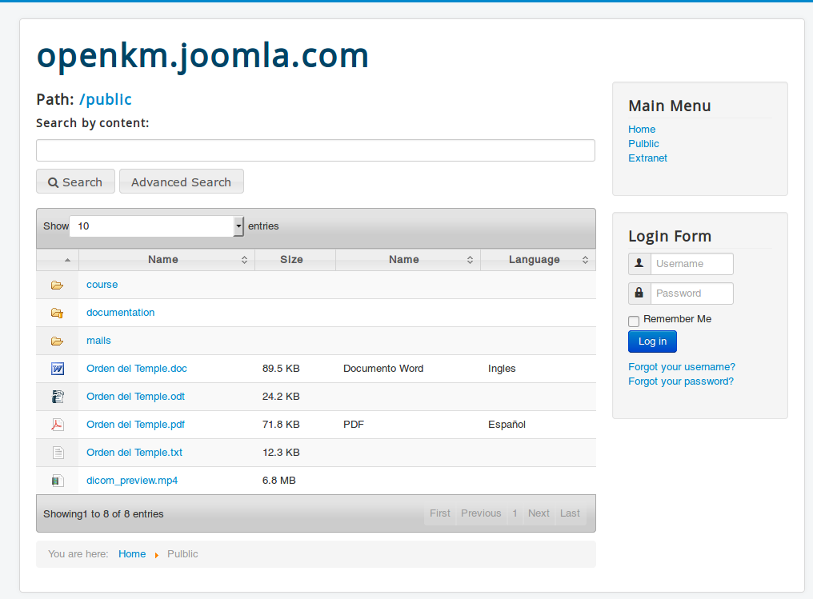Sort by the Language column
This screenshot has height=599, width=813.
tap(539, 260)
